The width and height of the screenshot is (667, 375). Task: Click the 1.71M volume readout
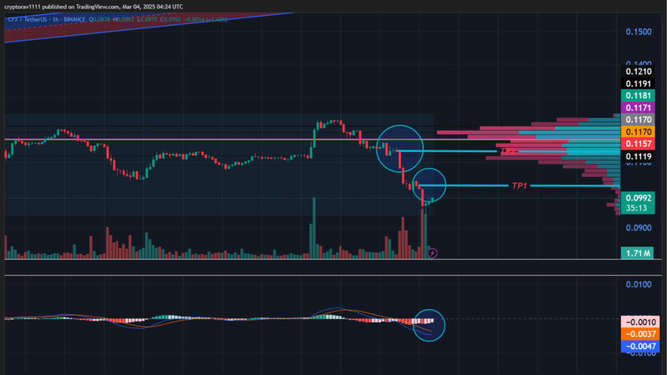click(638, 253)
